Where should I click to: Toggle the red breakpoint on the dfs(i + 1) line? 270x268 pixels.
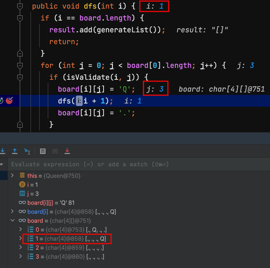[x=10, y=101]
